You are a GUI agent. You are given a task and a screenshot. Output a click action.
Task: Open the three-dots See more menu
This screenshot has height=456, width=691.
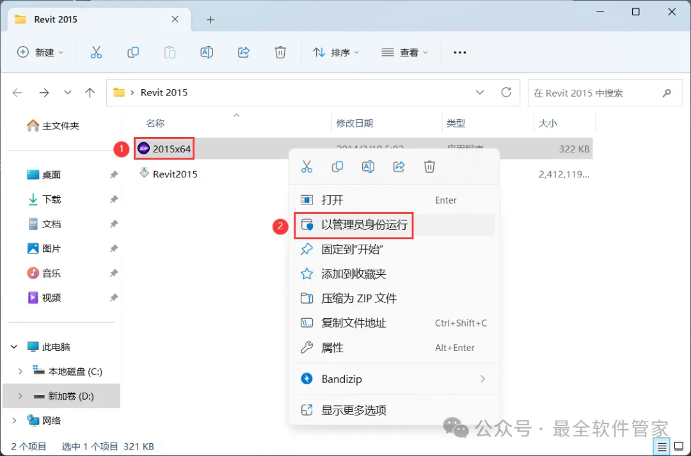[x=459, y=53]
